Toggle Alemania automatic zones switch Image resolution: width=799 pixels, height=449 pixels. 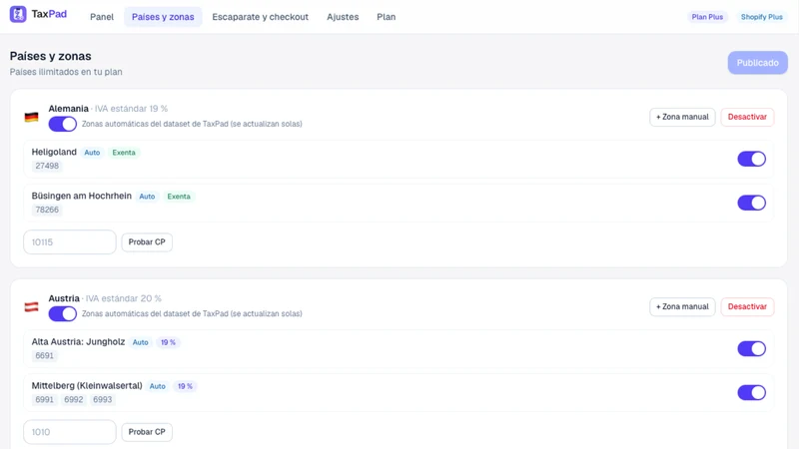[x=63, y=124]
